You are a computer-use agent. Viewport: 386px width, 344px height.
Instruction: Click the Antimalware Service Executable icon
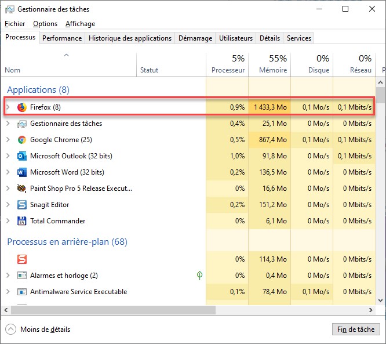coord(22,292)
